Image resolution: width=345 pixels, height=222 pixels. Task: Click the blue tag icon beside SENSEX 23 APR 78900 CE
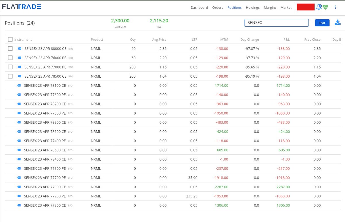tap(19, 132)
